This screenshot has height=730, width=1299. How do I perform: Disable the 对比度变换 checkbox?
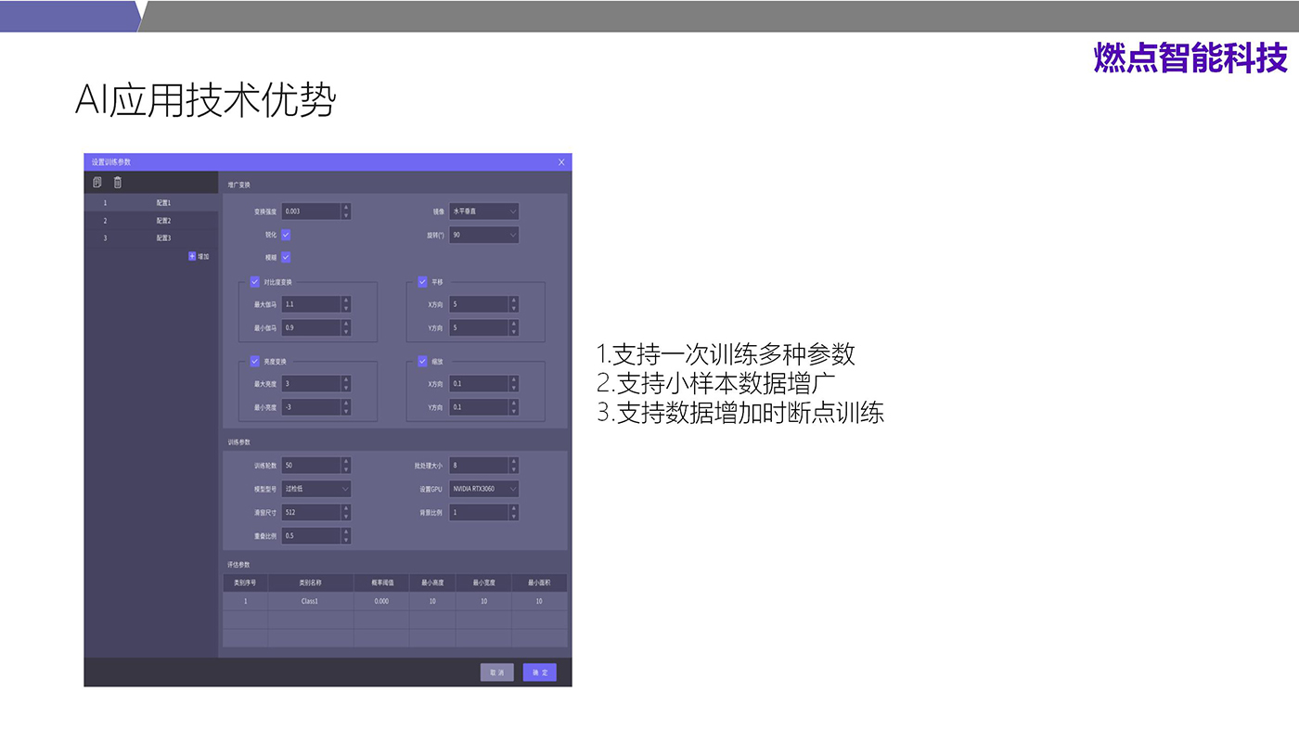(x=254, y=282)
